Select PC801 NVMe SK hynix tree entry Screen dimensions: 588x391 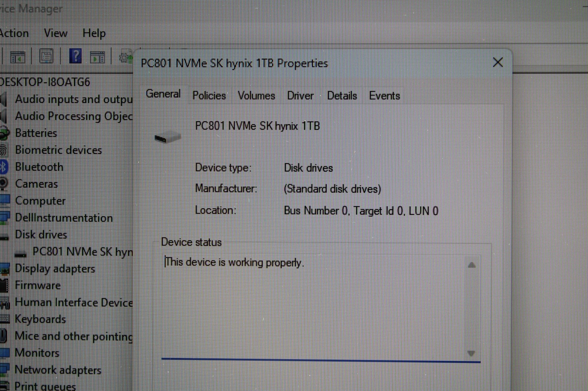[x=83, y=252]
